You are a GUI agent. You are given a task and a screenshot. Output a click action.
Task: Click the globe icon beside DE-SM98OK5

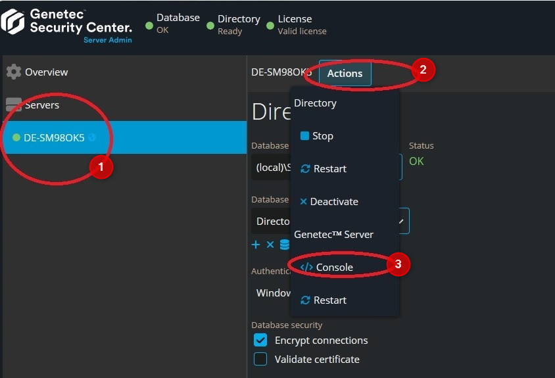[x=92, y=137]
